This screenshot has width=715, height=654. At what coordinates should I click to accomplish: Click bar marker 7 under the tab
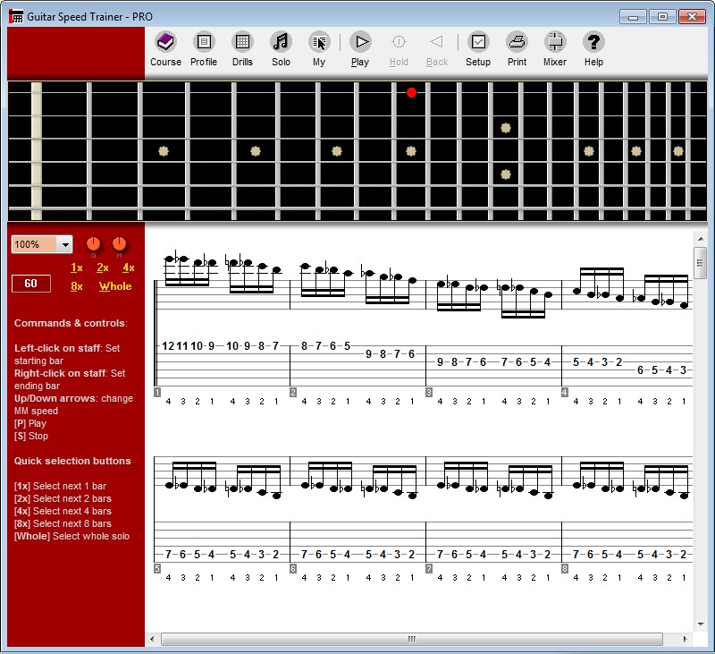click(429, 569)
